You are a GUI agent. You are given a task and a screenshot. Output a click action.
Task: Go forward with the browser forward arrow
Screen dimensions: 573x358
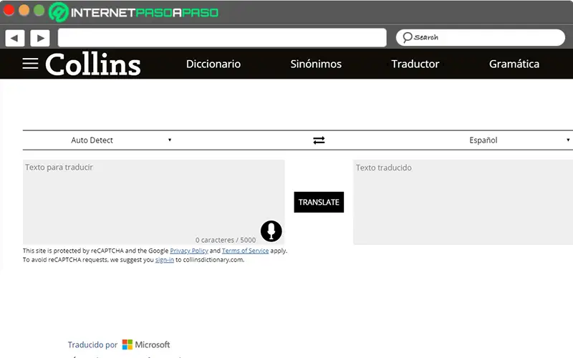40,38
